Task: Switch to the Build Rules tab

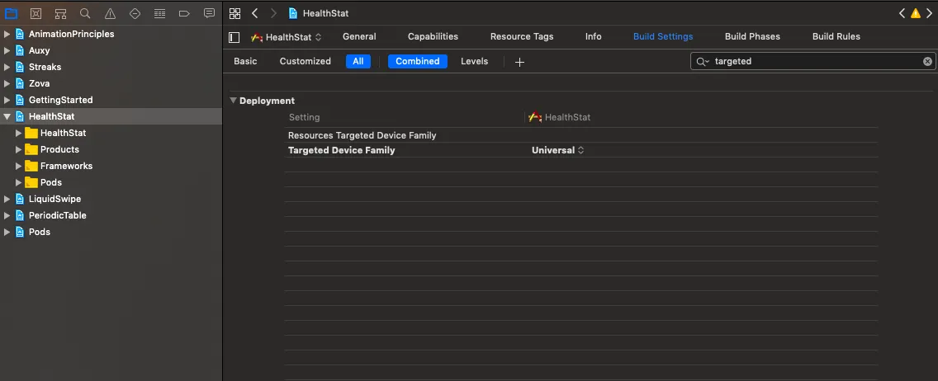Action: pyautogui.click(x=836, y=36)
